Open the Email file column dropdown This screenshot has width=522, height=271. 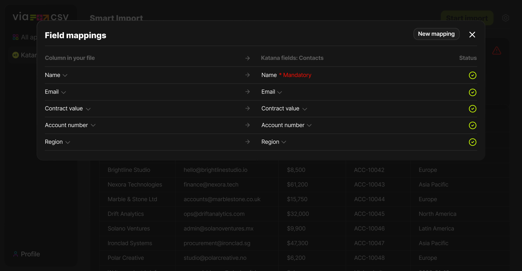coord(55,92)
